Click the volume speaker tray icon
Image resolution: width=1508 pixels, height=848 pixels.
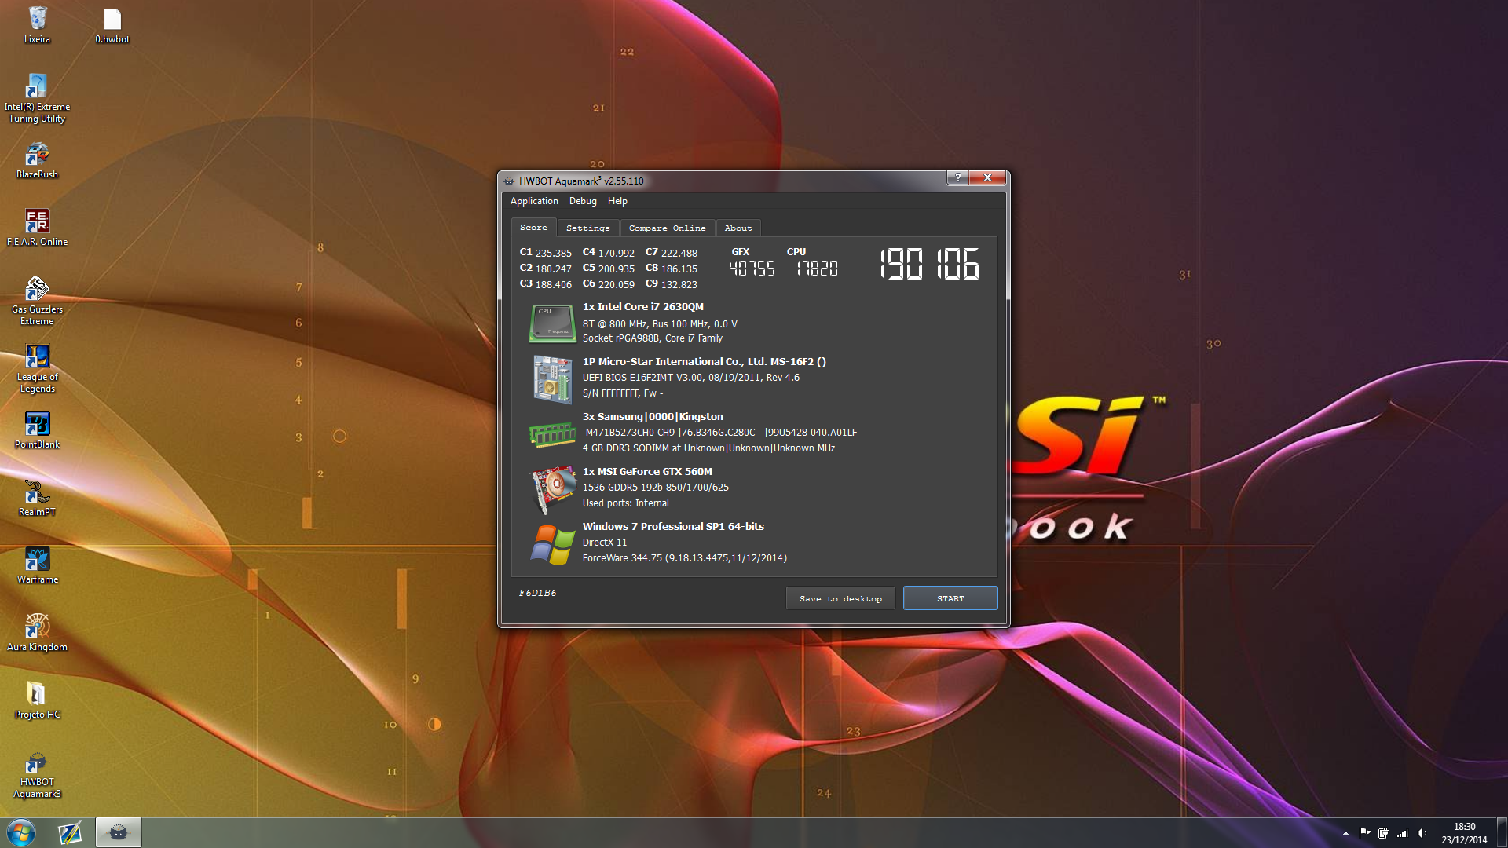(1422, 833)
